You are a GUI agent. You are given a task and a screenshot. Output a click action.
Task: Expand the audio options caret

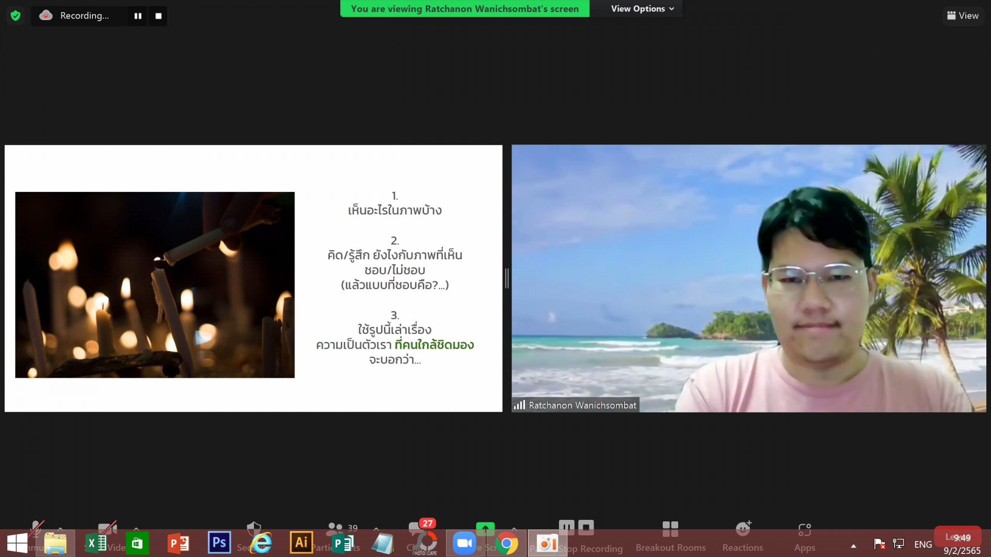tap(60, 529)
